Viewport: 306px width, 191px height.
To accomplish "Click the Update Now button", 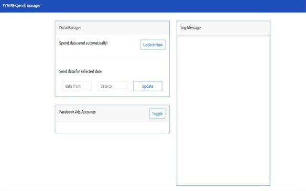I will tap(153, 45).
